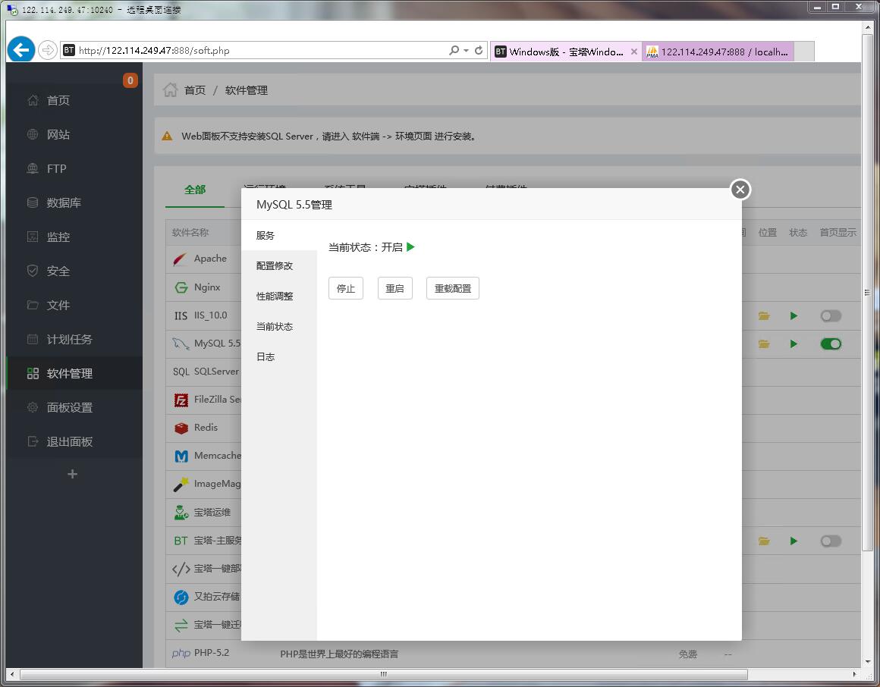Image resolution: width=880 pixels, height=687 pixels.
Task: Click the search magnifier icon in address bar
Action: tap(454, 51)
